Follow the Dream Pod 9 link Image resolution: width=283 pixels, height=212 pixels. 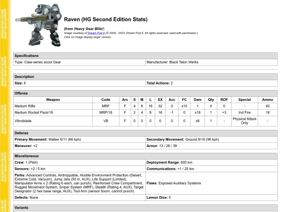96,33
